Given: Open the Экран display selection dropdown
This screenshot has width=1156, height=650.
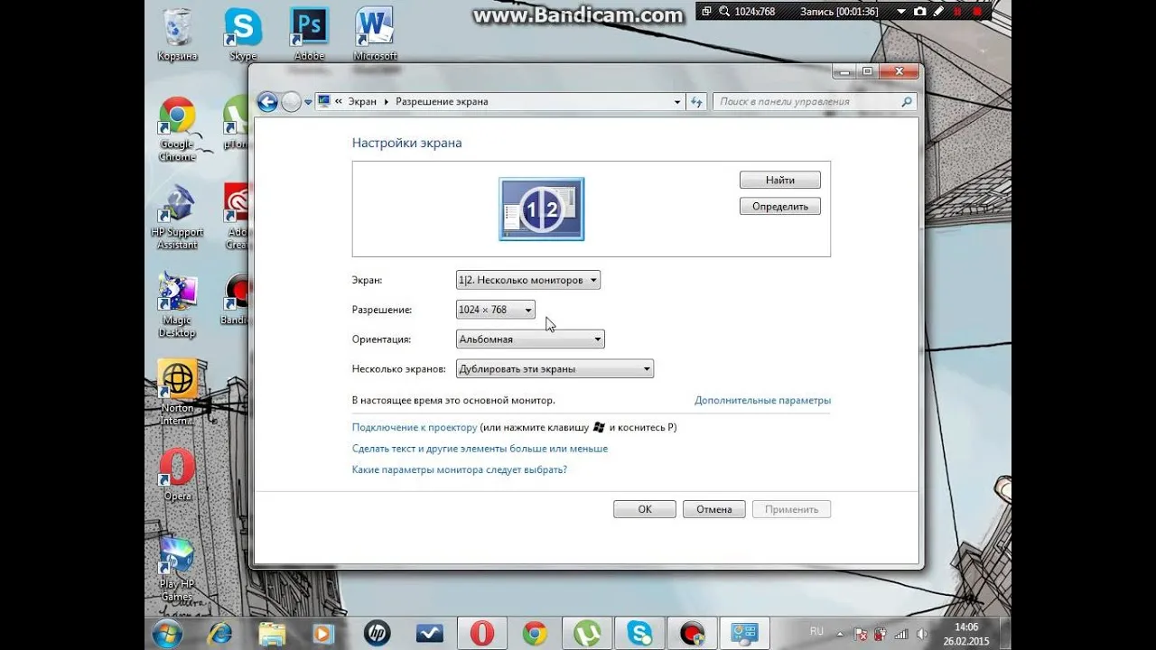Looking at the screenshot, I should click(x=528, y=280).
